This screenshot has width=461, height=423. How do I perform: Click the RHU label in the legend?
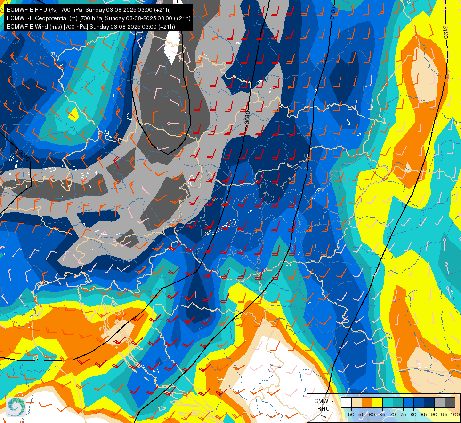tap(324, 409)
